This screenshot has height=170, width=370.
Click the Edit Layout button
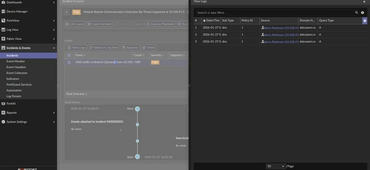coord(75,24)
